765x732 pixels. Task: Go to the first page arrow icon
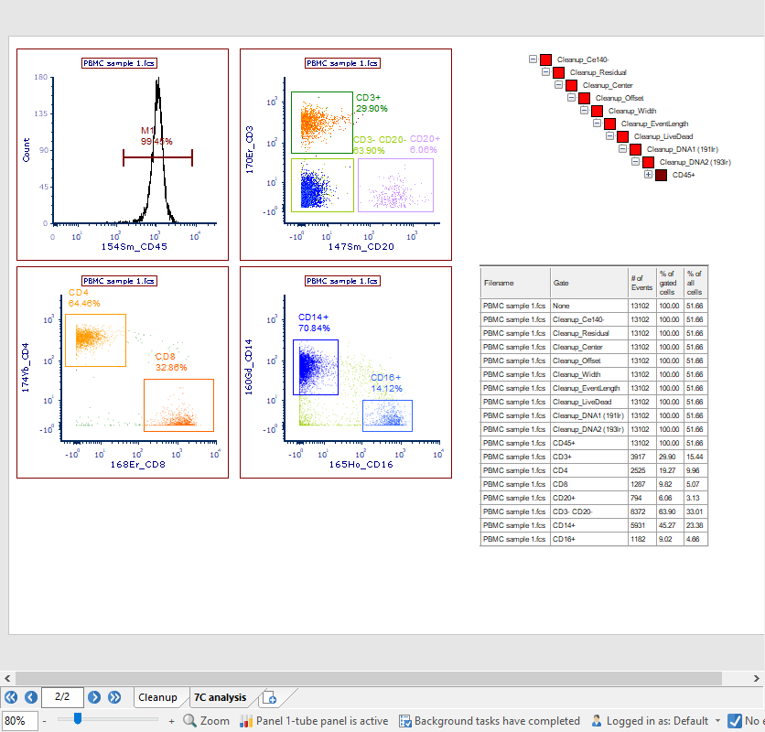(11, 697)
